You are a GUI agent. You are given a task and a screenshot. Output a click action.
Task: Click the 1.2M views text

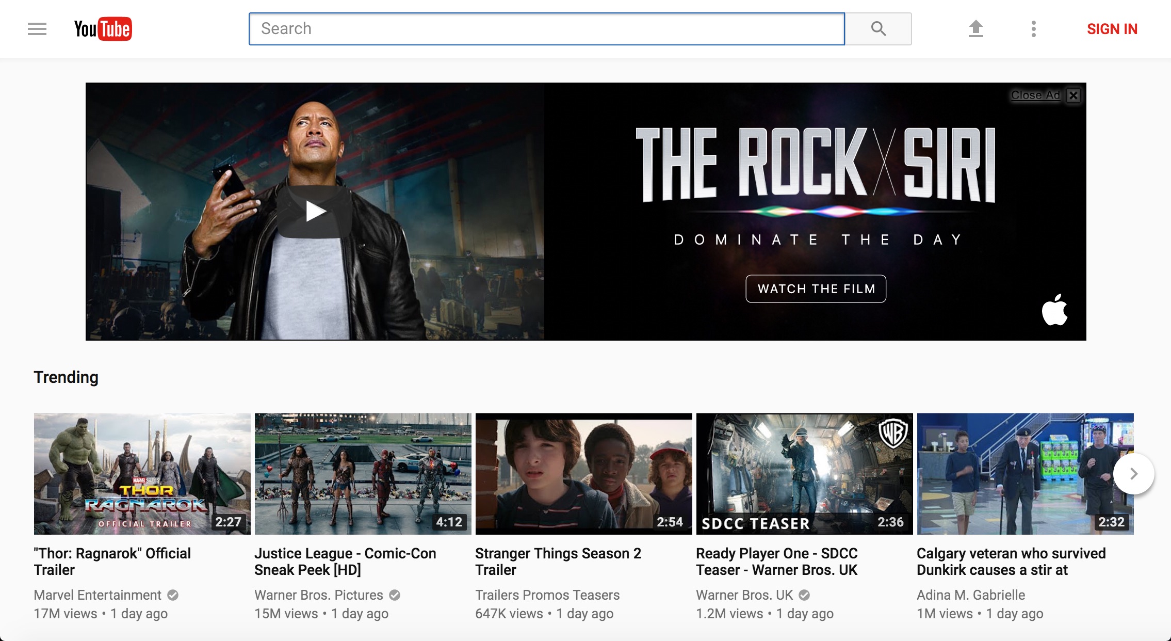pos(729,614)
